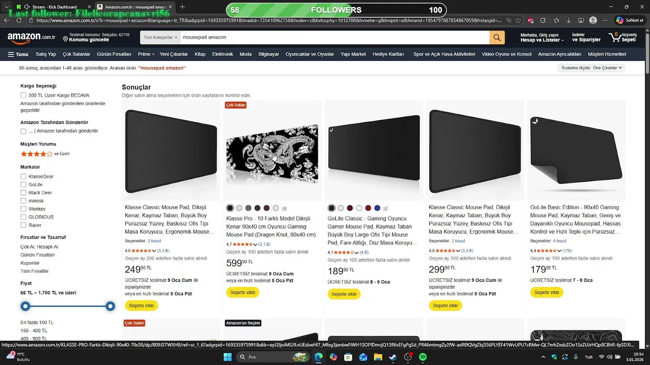Show +8 more colors for Klasse Pro
650x365 pixels.
click(x=284, y=208)
